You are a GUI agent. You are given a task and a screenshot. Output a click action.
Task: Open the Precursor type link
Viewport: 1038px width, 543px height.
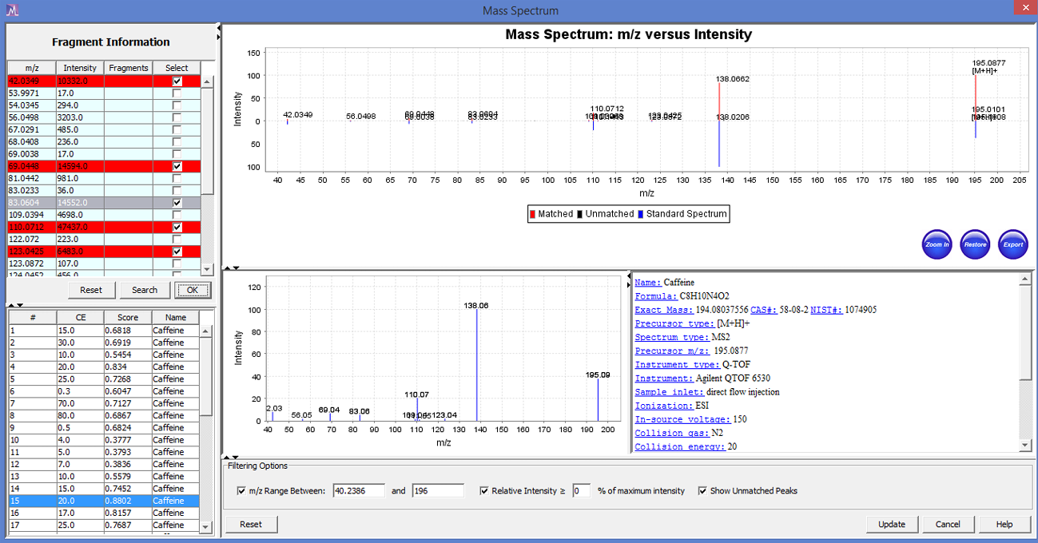(674, 323)
